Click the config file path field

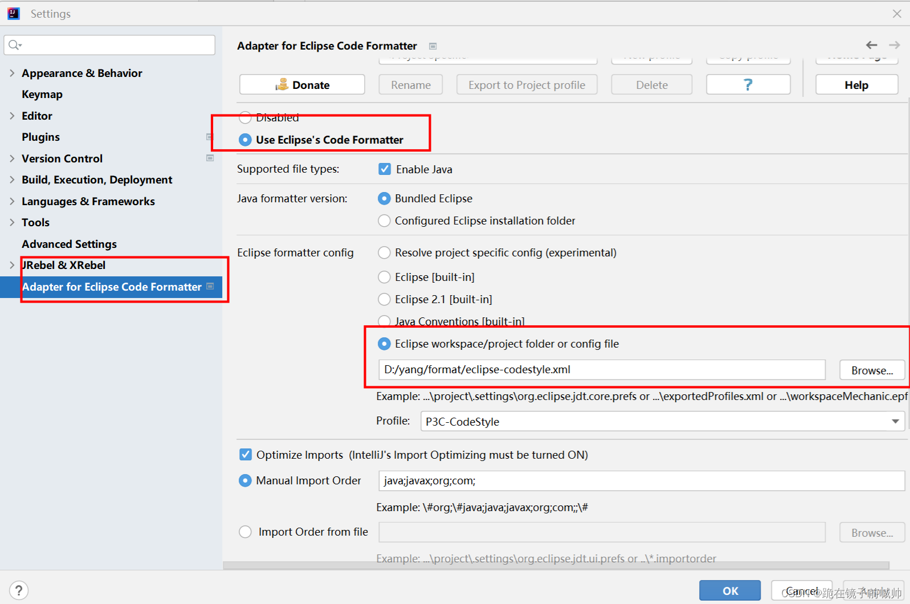[602, 370]
